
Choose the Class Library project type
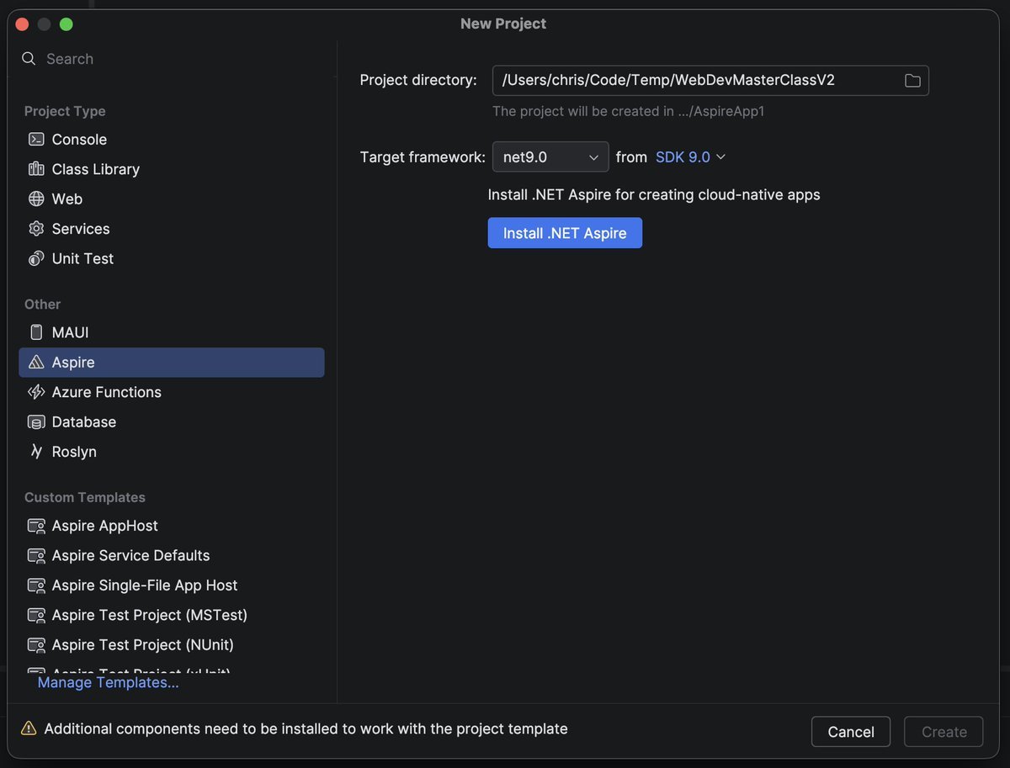pyautogui.click(x=172, y=169)
